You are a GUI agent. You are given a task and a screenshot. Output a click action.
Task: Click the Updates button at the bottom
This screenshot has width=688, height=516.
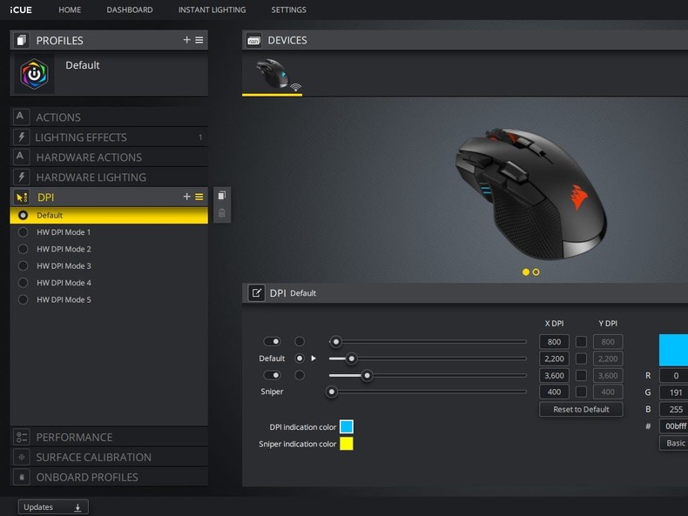pyautogui.click(x=52, y=507)
